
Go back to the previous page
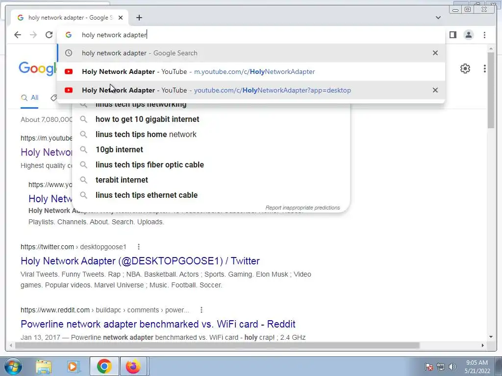18,35
